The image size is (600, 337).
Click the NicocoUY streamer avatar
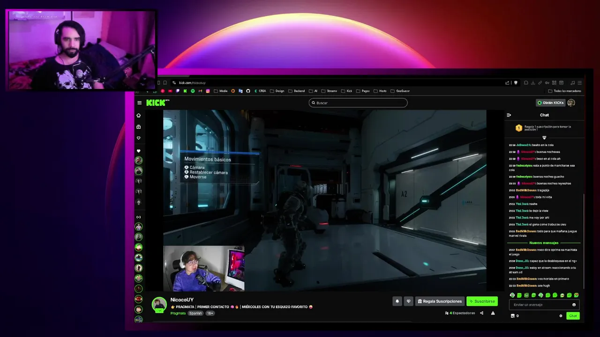point(159,305)
